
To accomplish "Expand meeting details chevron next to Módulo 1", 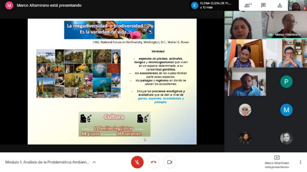I will pyautogui.click(x=94, y=162).
